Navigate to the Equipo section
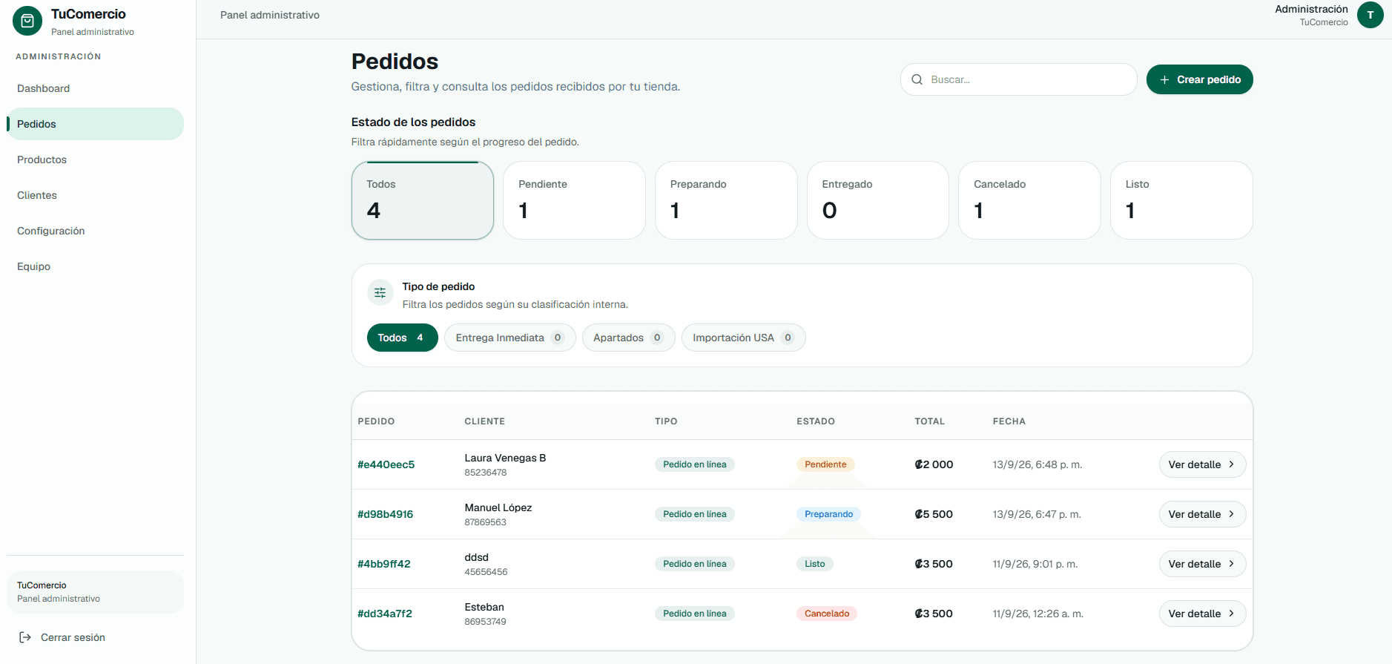Viewport: 1392px width, 664px height. point(95,266)
